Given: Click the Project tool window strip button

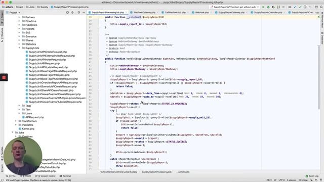Looking at the screenshot, I should [2, 18].
